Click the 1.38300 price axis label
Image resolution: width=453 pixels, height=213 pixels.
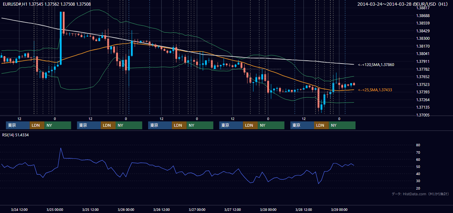(x=423, y=38)
